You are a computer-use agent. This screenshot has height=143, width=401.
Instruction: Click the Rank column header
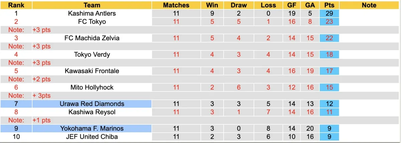(16, 5)
